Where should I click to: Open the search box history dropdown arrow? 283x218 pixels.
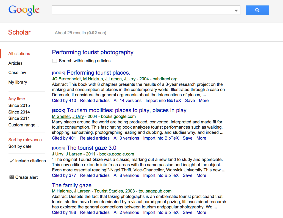pos(236,10)
